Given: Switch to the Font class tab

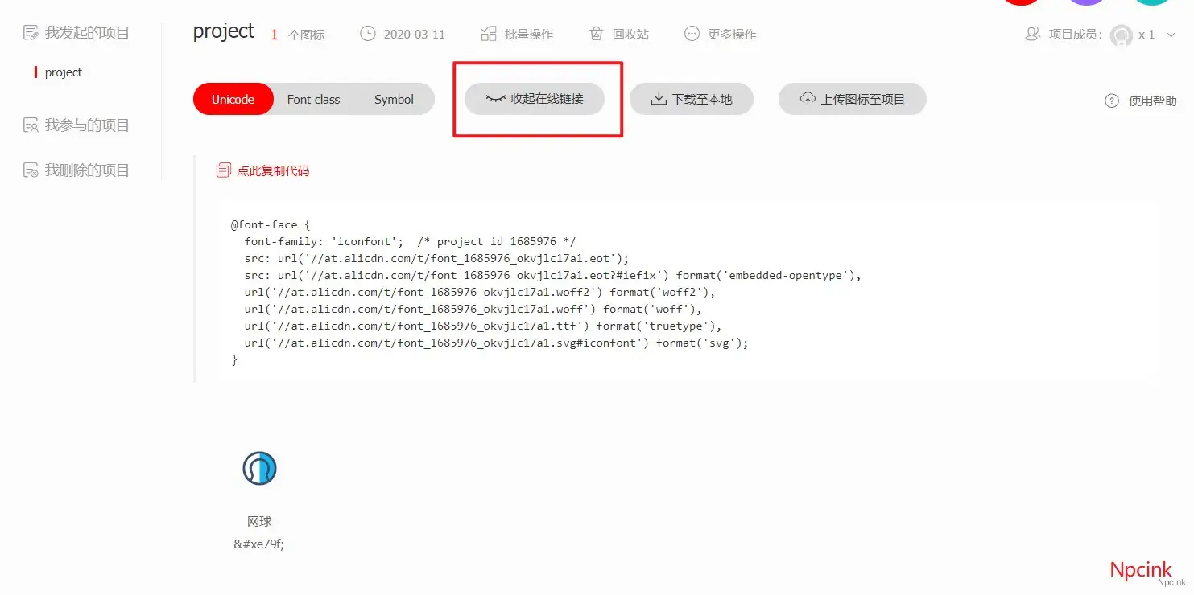Looking at the screenshot, I should tap(313, 100).
